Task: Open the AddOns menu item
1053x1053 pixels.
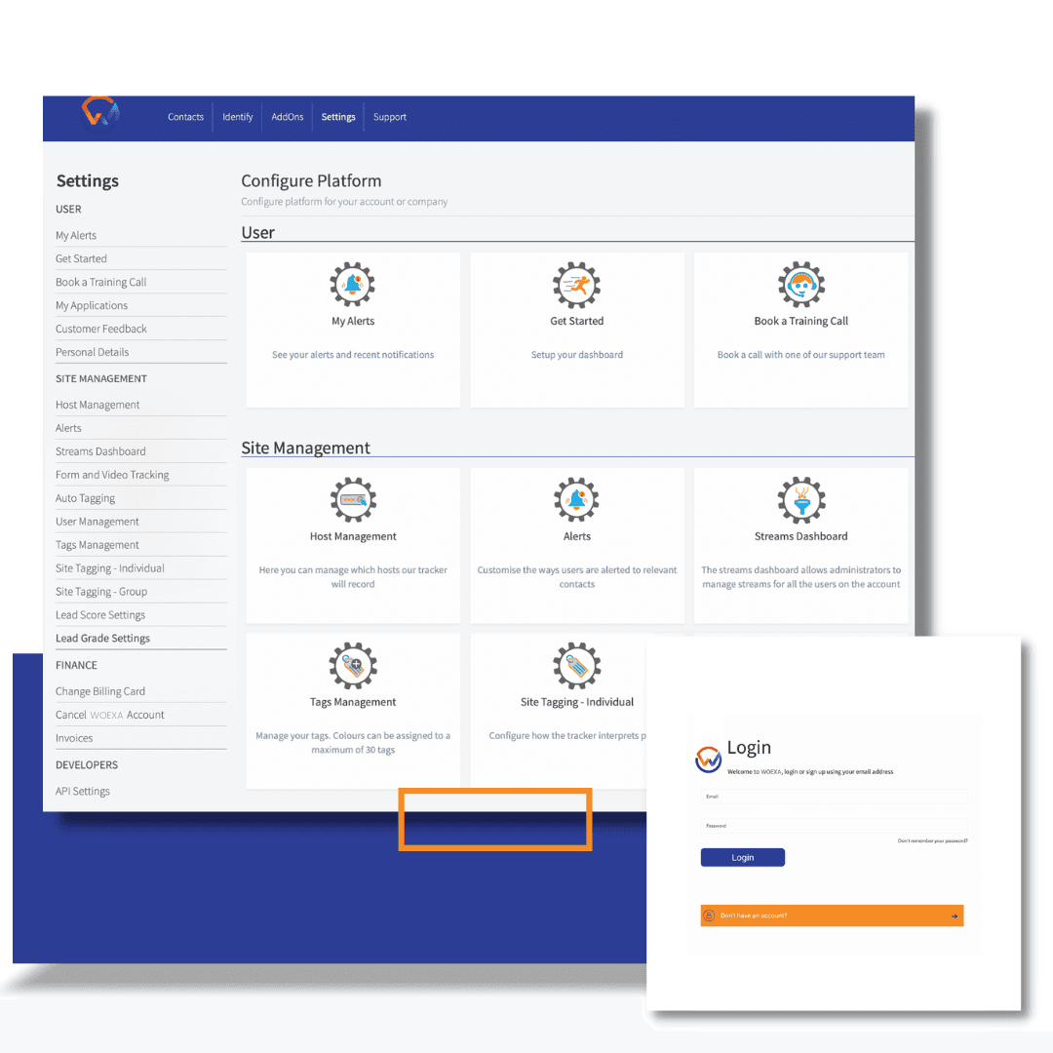Action: 288,117
